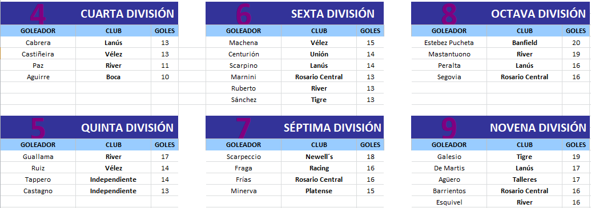Click the Cabrera goleador cell
Image resolution: width=591 pixels, height=208 pixels.
(38, 43)
